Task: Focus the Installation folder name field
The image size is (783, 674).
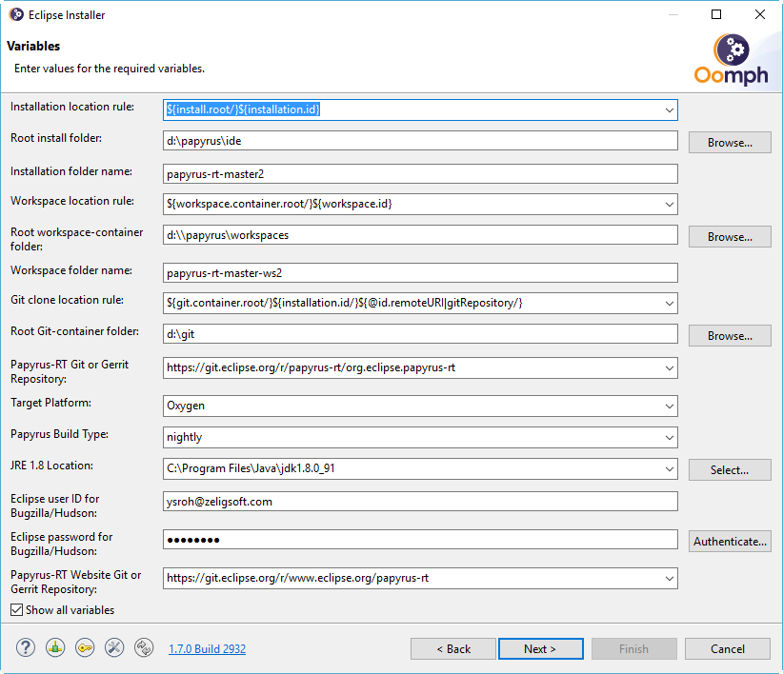Action: tap(420, 174)
